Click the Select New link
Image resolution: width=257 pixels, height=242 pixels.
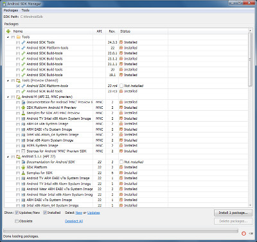pyautogui.click(x=79, y=213)
